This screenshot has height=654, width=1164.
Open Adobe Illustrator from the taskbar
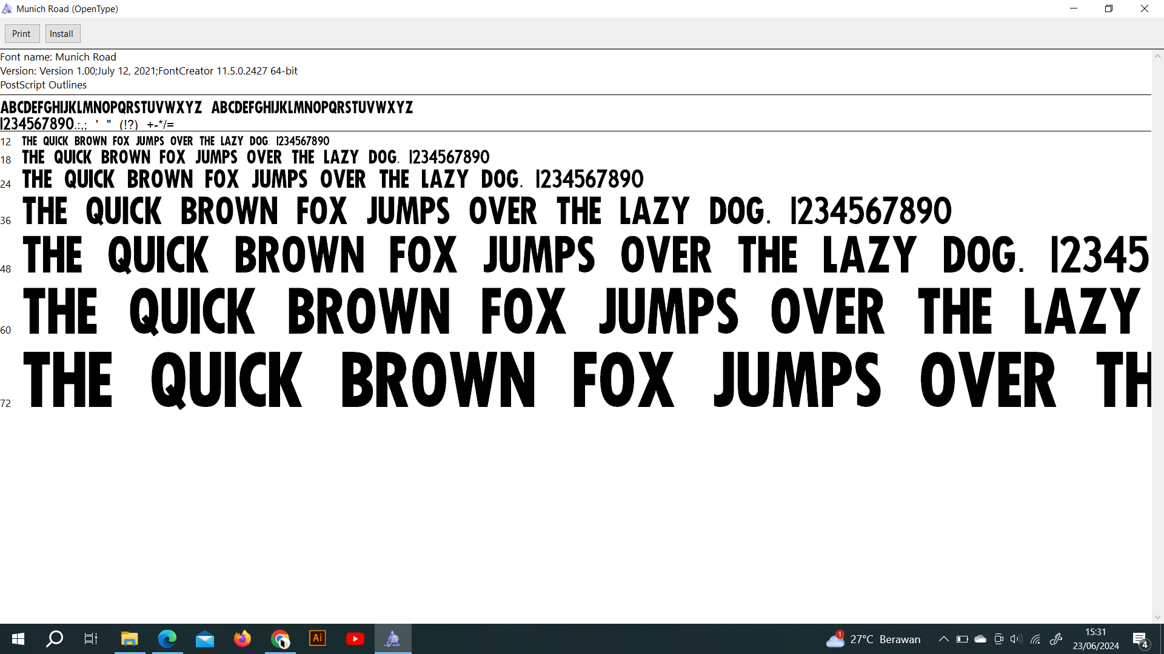pyautogui.click(x=318, y=639)
